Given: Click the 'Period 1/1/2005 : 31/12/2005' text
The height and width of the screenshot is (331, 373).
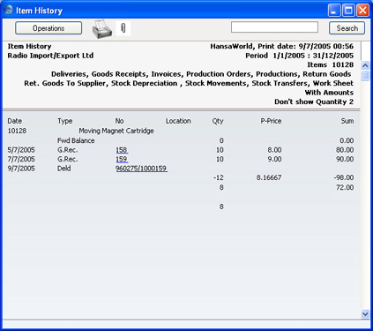Looking at the screenshot, I should pyautogui.click(x=300, y=56).
